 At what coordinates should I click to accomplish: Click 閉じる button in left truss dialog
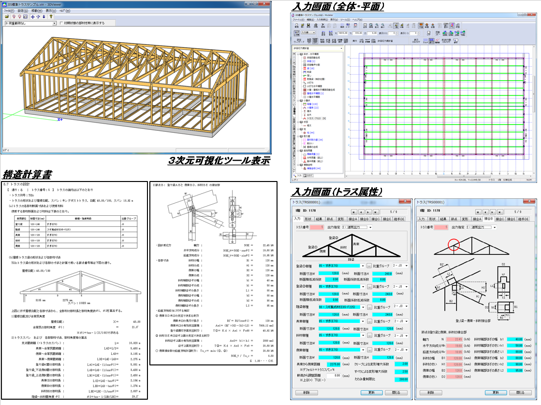click(396, 392)
